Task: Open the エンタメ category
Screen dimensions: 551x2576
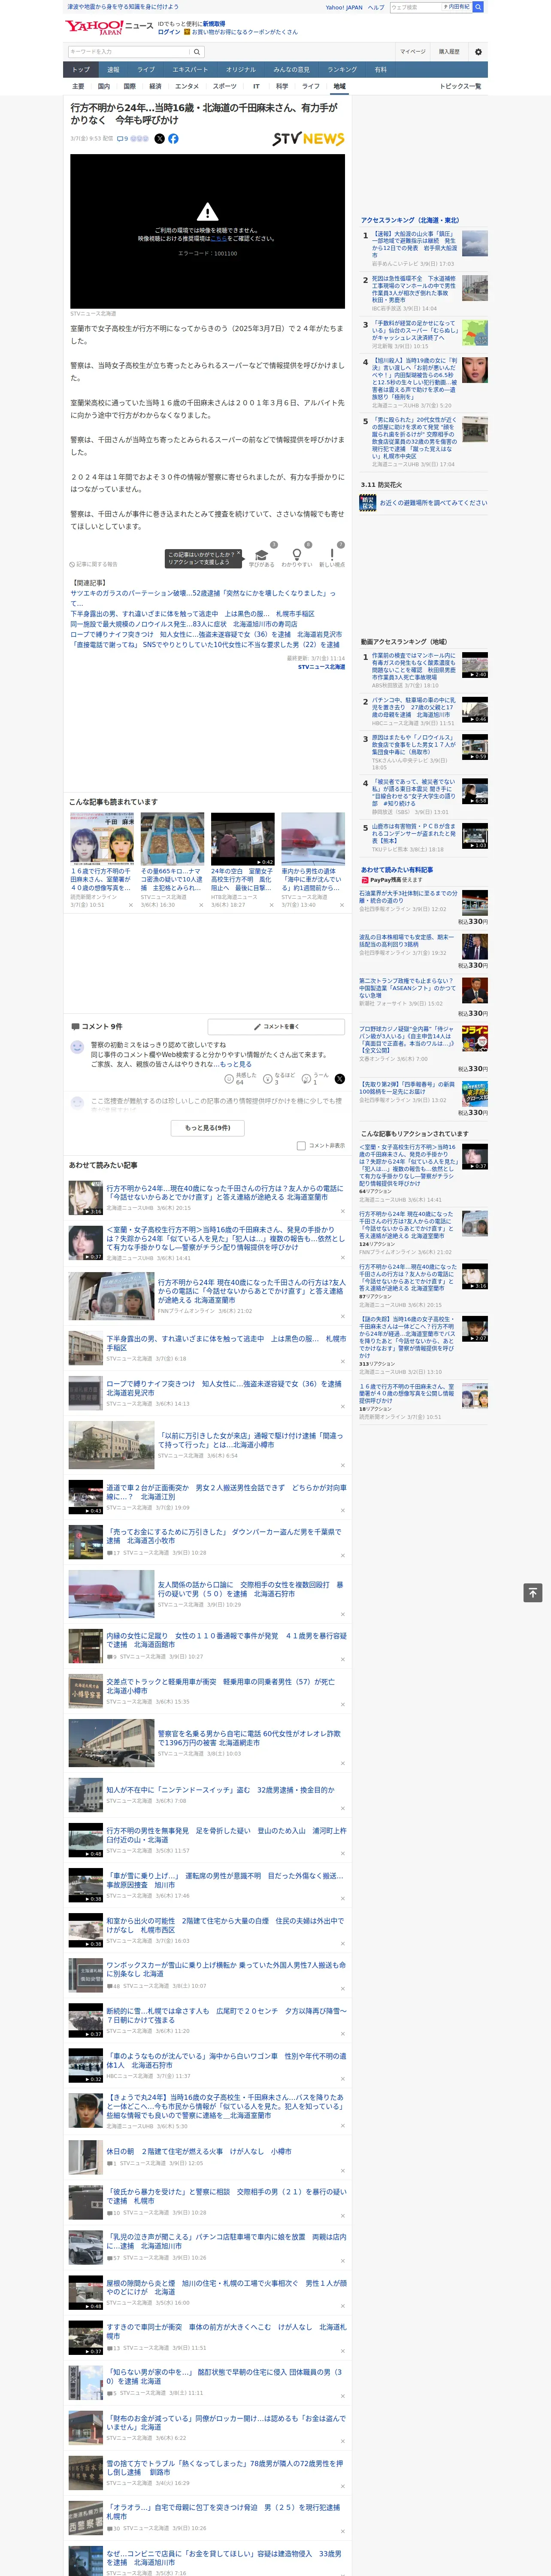Action: click(x=187, y=86)
